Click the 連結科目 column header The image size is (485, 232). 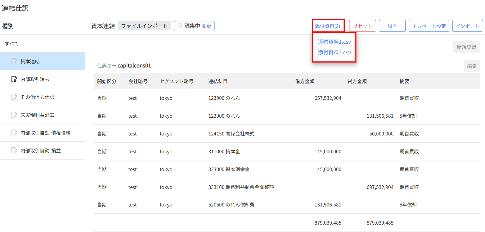click(218, 81)
